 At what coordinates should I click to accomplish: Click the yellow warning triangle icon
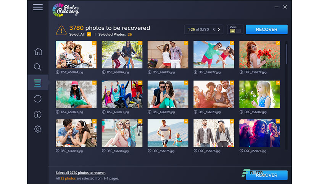click(x=61, y=30)
